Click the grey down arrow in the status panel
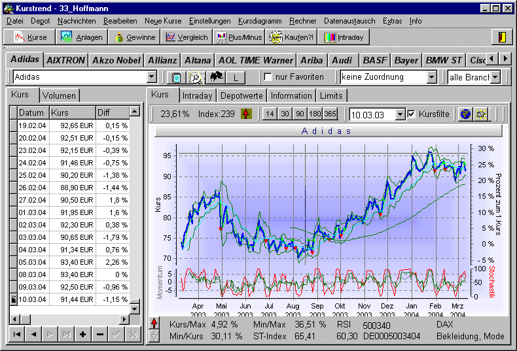The width and height of the screenshot is (517, 351). point(154,335)
